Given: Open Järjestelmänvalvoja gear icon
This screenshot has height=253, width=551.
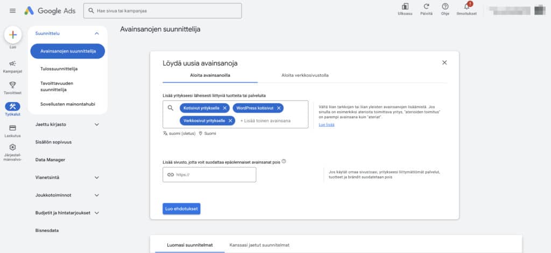Looking at the screenshot, I should click(x=13, y=148).
